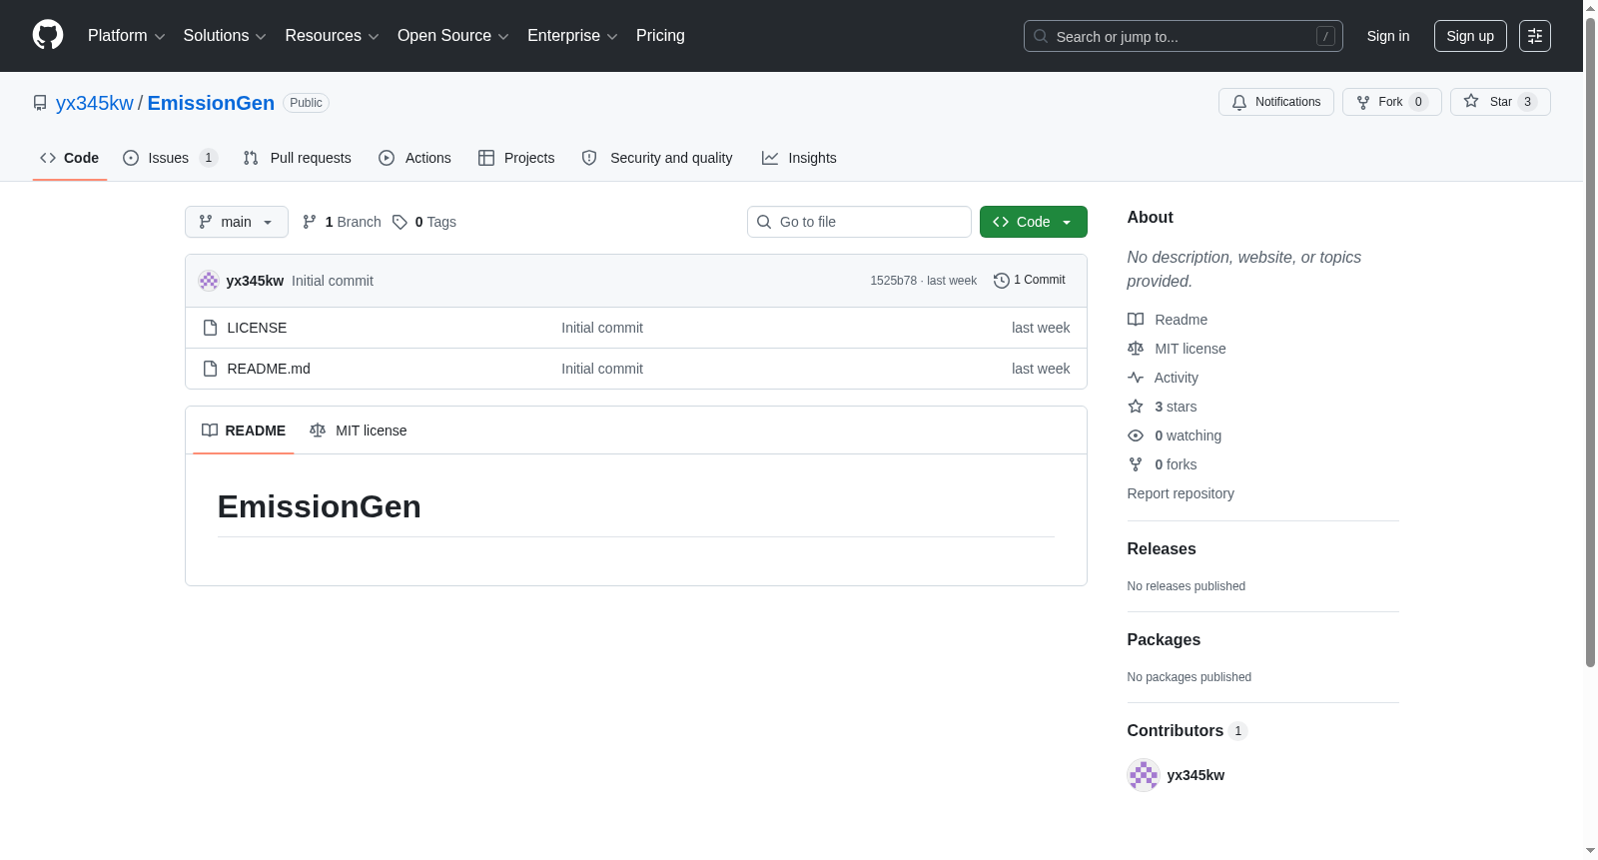1598x860 pixels.
Task: Click the bell icon in Notifications button
Action: tap(1239, 102)
